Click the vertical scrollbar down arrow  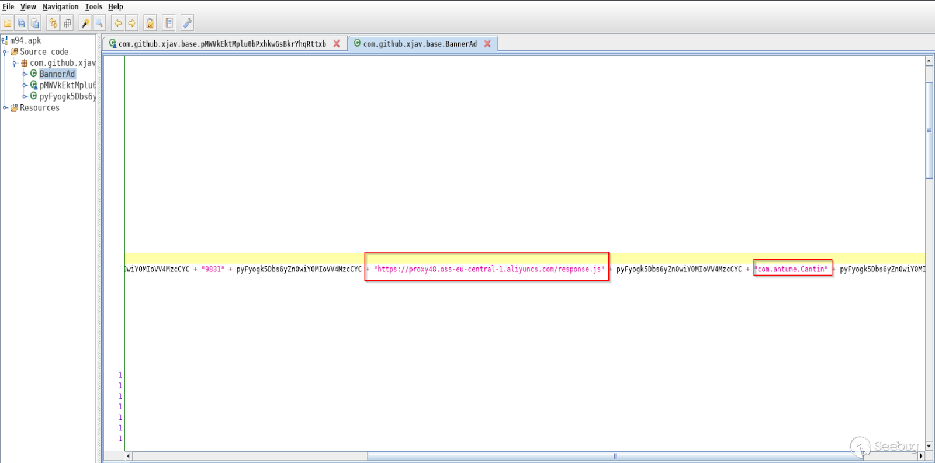pos(929,447)
